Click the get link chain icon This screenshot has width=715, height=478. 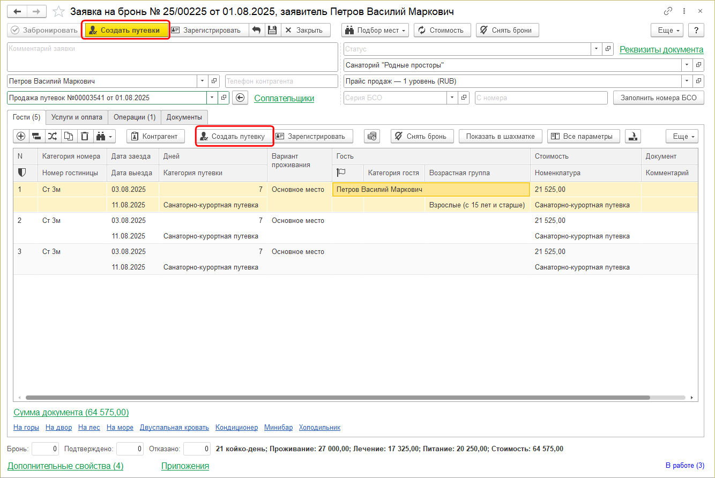[668, 11]
